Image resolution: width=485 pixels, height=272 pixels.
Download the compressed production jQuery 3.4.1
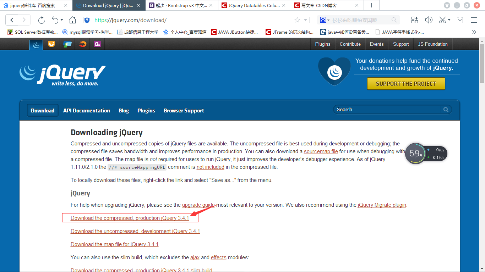(130, 218)
